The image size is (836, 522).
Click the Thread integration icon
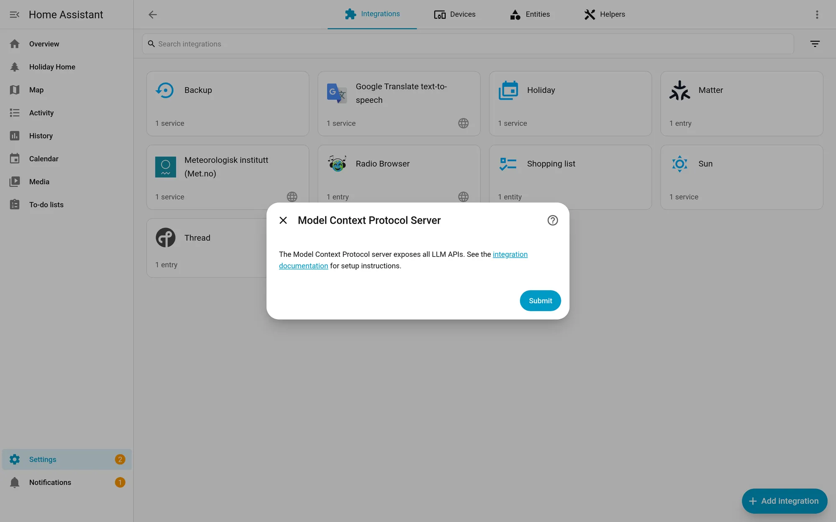coord(166,238)
